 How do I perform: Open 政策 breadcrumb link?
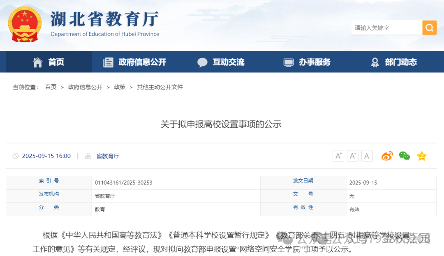[x=120, y=87]
